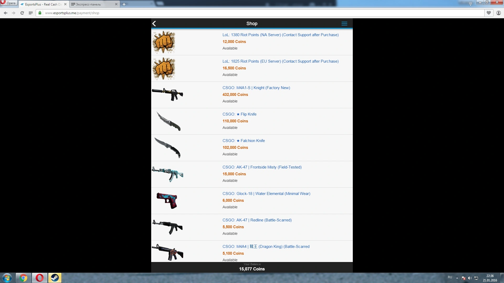
Task: Click the M4A1-S Knight rifle image
Action: [167, 95]
